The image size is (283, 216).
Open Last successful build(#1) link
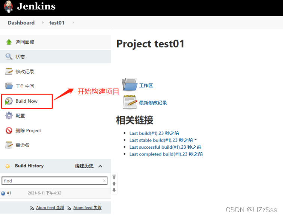tap(165, 147)
